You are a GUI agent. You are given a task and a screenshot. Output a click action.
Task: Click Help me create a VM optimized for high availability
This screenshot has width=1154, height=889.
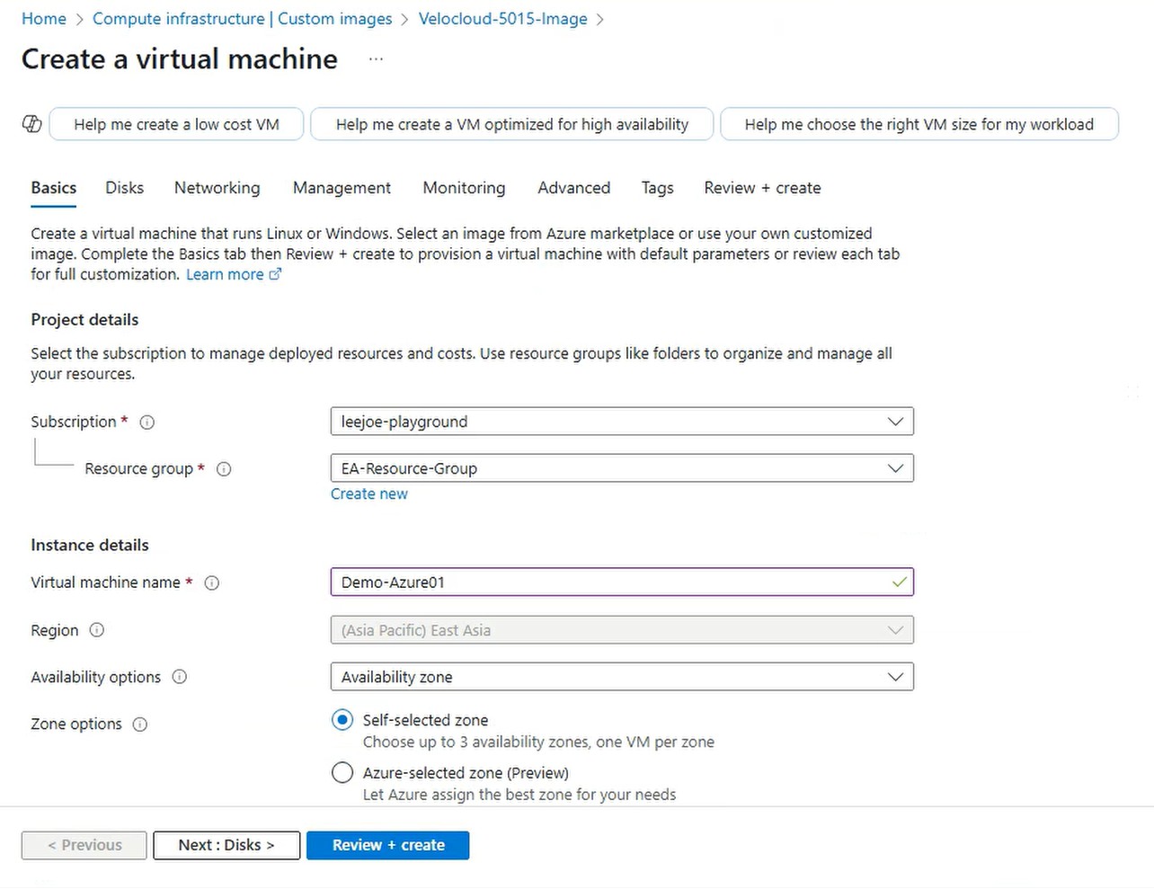pos(512,124)
